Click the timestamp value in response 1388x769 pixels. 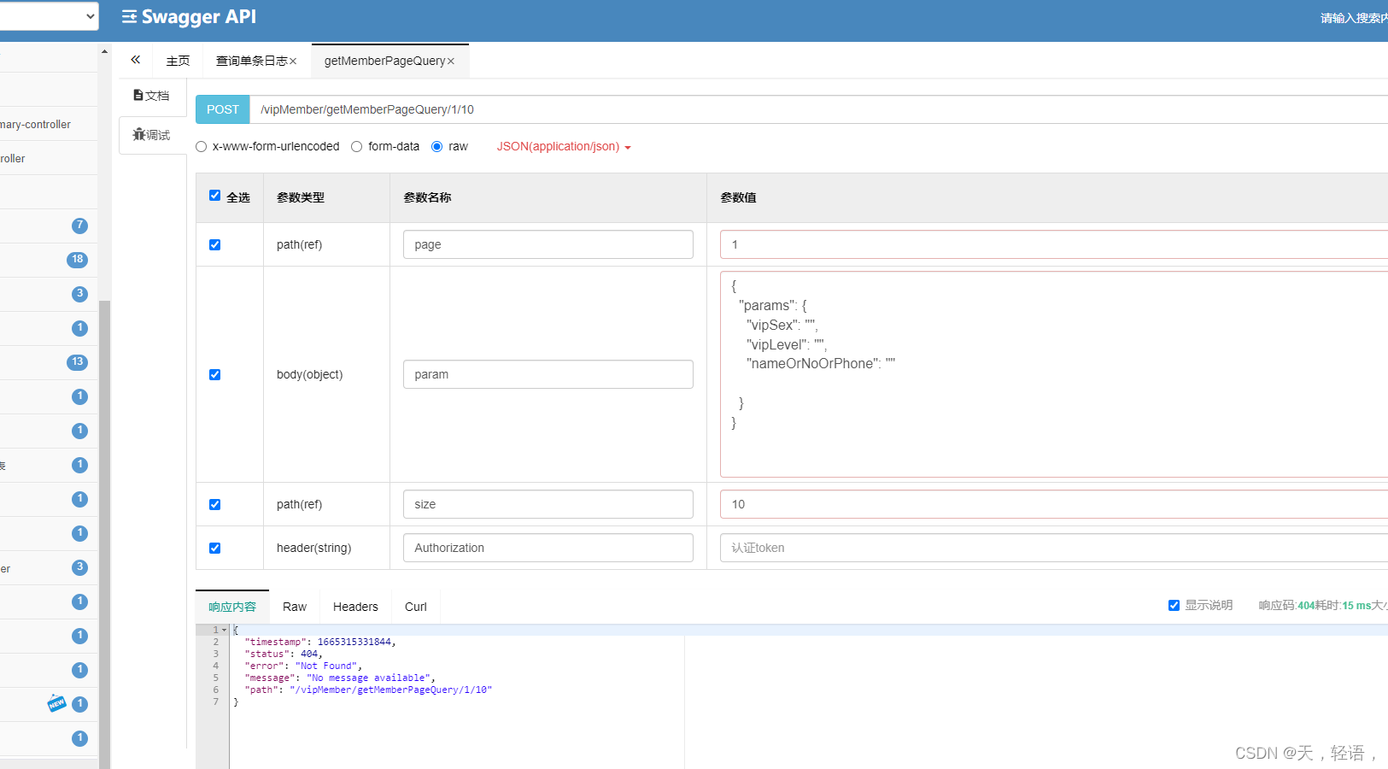[354, 642]
